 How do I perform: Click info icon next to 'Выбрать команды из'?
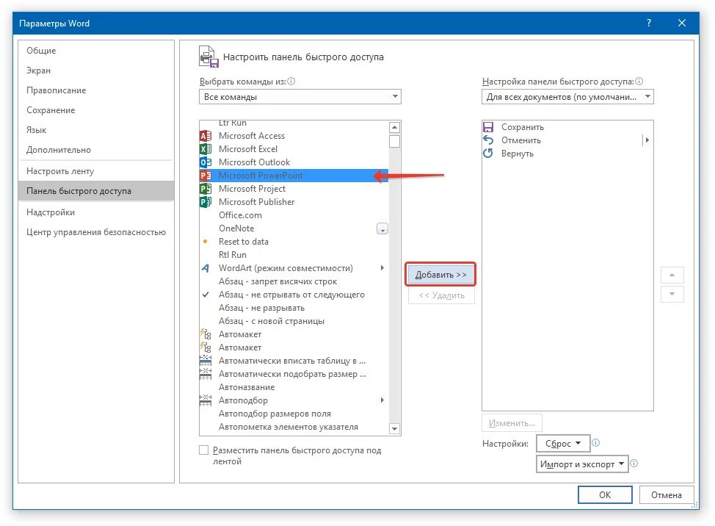tap(291, 82)
